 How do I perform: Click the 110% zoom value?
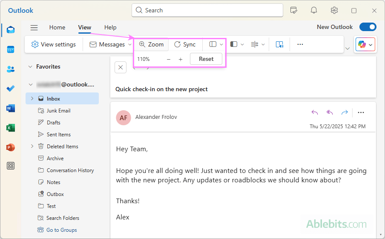click(x=144, y=59)
